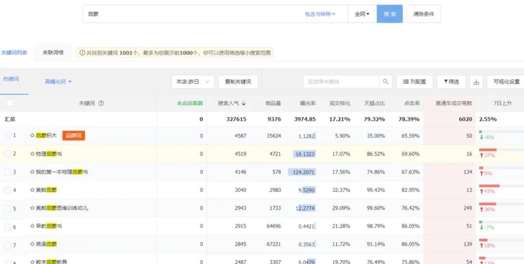The width and height of the screenshot is (524, 264).
Task: Star the keyword 早教启蒙书
Action: 32,226
